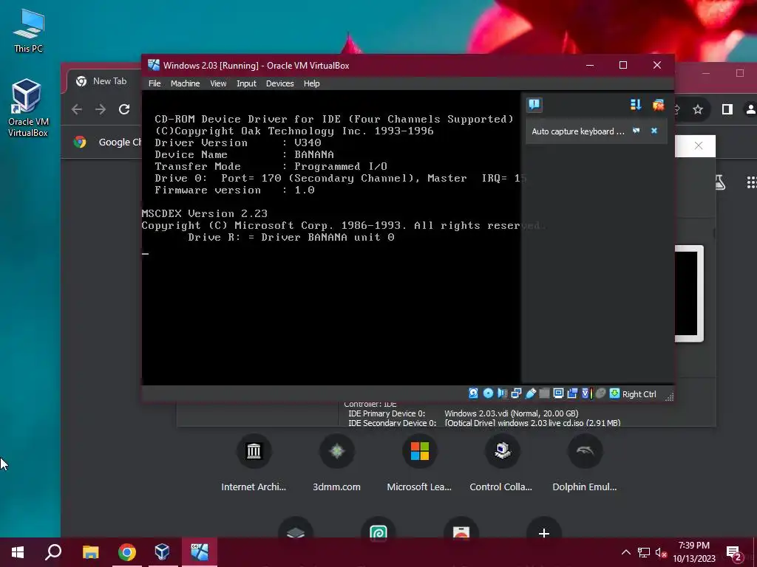Dismiss the Auto capture keyboard notification
The width and height of the screenshot is (757, 567).
(654, 131)
